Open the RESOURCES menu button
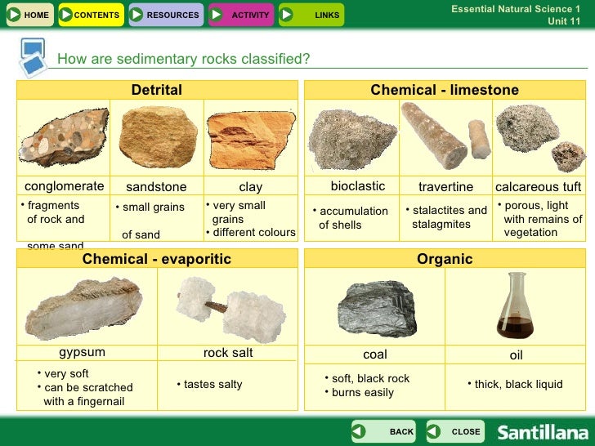Viewport: 595px width, 446px height. 166,15
